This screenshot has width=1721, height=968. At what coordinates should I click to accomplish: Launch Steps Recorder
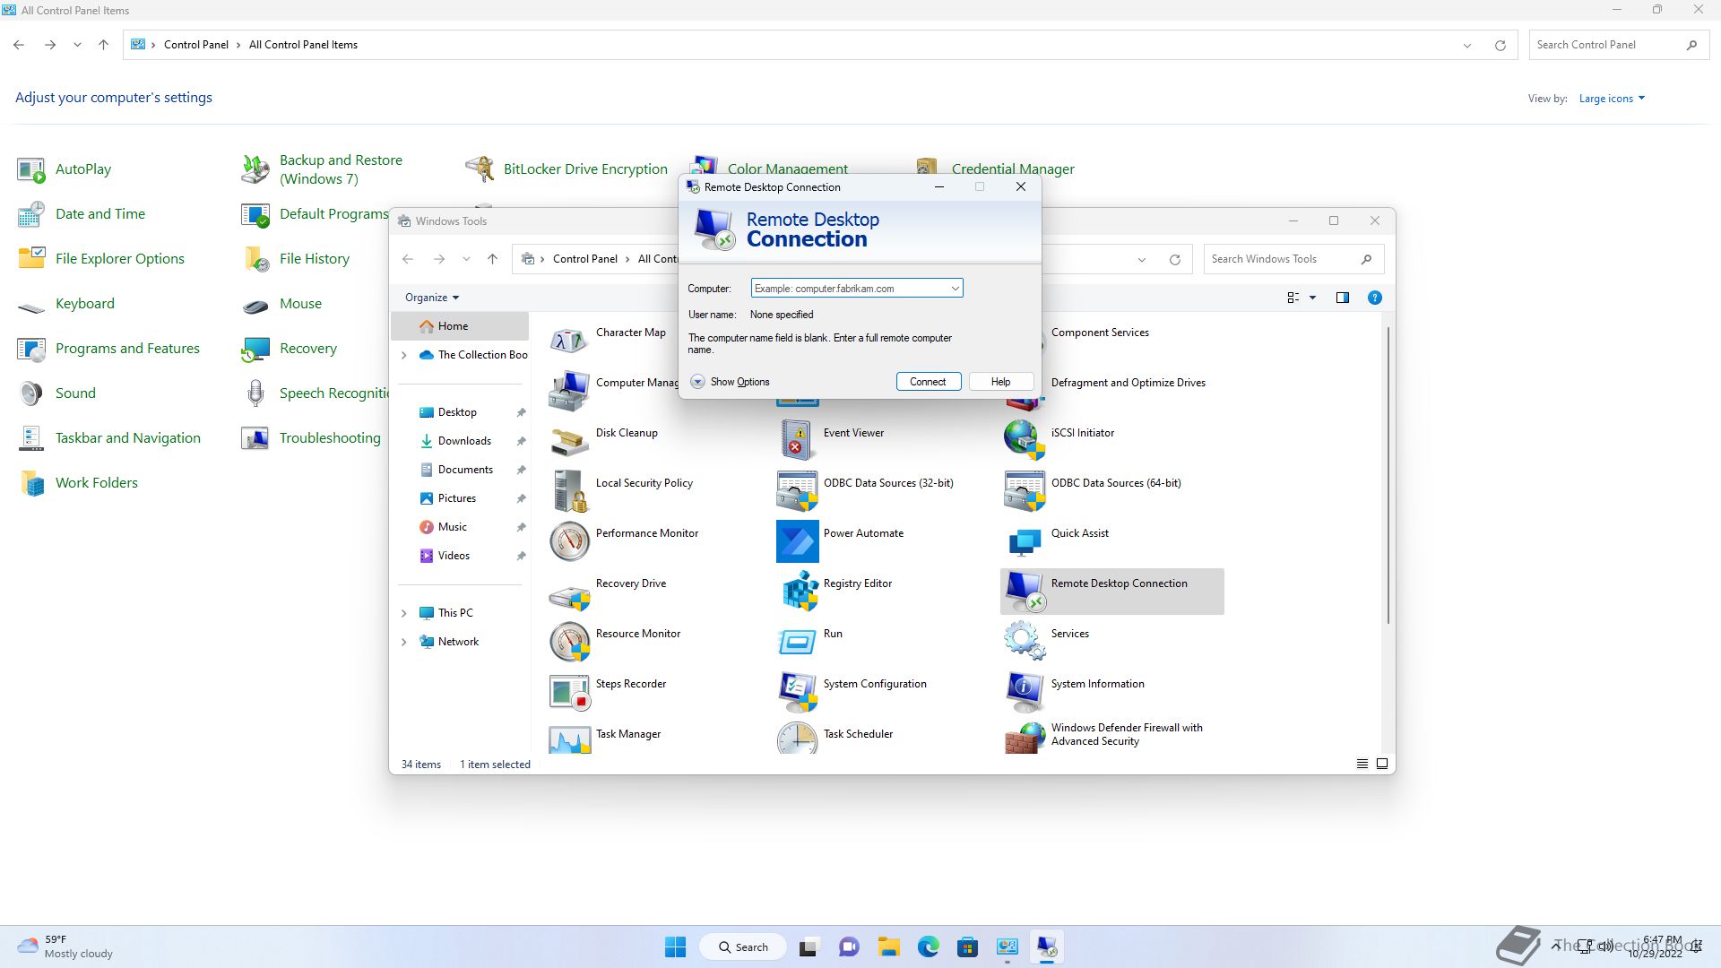608,691
